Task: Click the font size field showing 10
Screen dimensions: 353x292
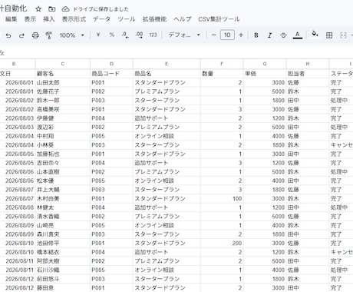Action: (227, 35)
